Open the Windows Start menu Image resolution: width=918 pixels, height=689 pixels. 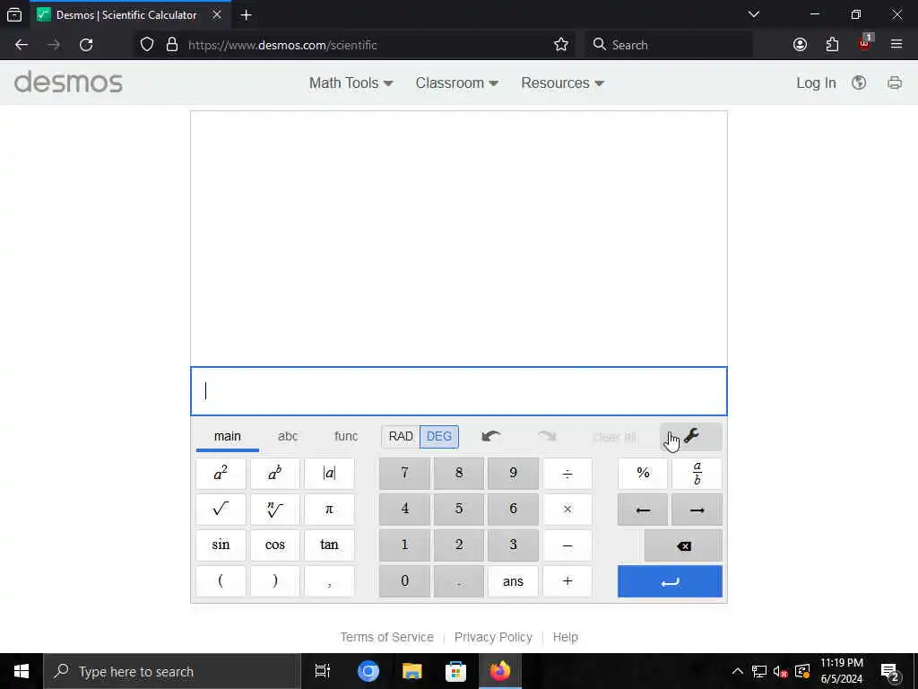[x=22, y=671]
